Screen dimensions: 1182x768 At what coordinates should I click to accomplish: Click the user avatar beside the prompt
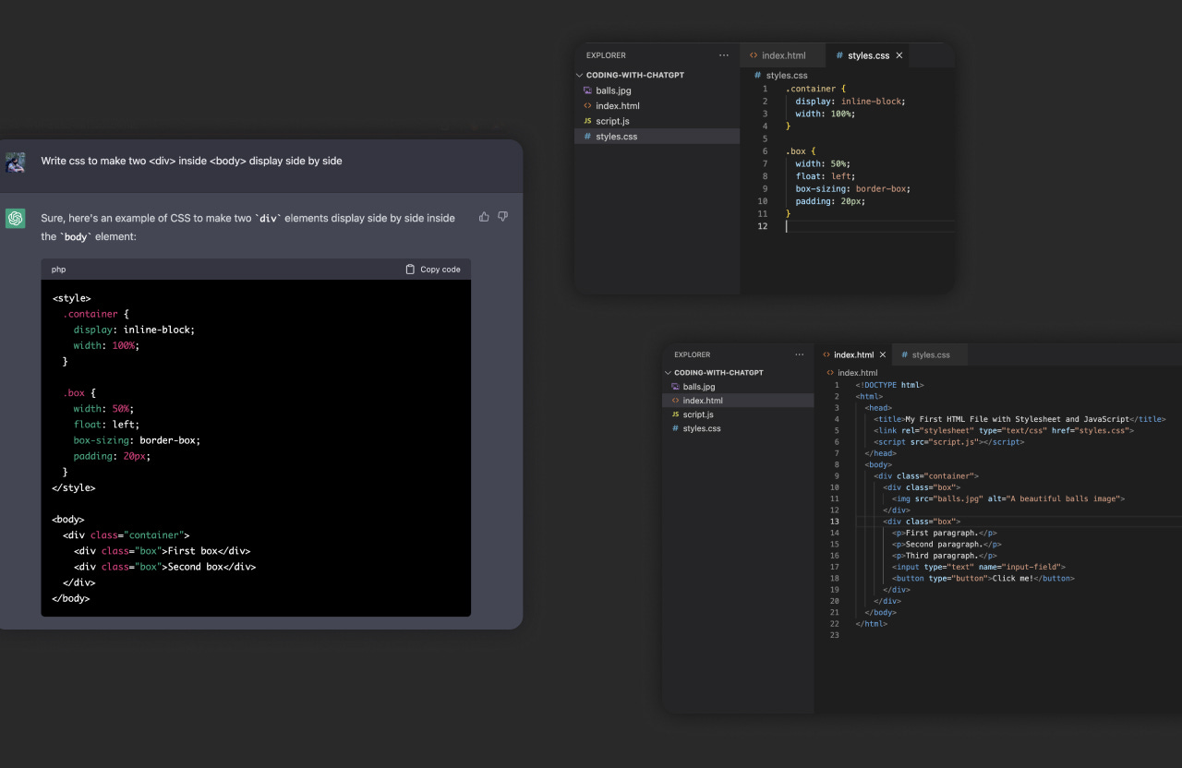[x=15, y=162]
